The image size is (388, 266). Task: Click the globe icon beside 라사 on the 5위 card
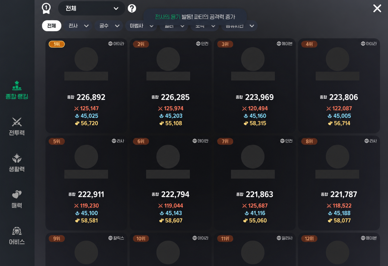click(x=114, y=141)
